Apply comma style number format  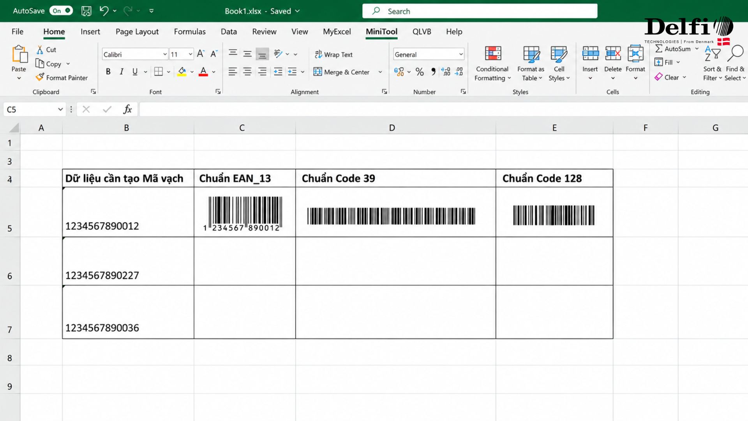click(433, 72)
